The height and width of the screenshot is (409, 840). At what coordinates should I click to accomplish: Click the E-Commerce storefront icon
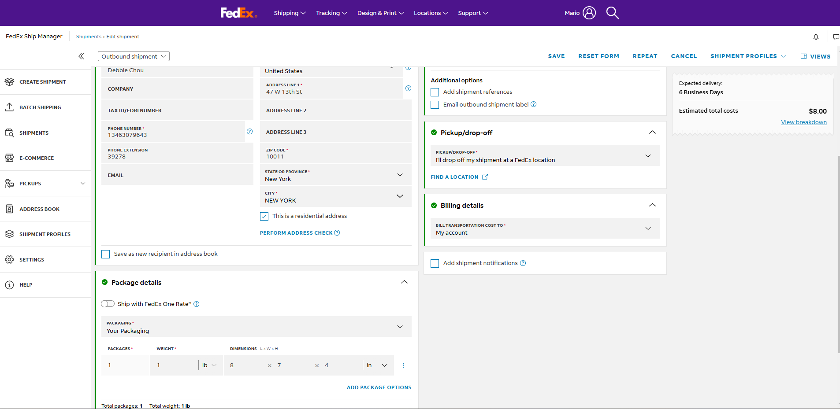tap(9, 158)
